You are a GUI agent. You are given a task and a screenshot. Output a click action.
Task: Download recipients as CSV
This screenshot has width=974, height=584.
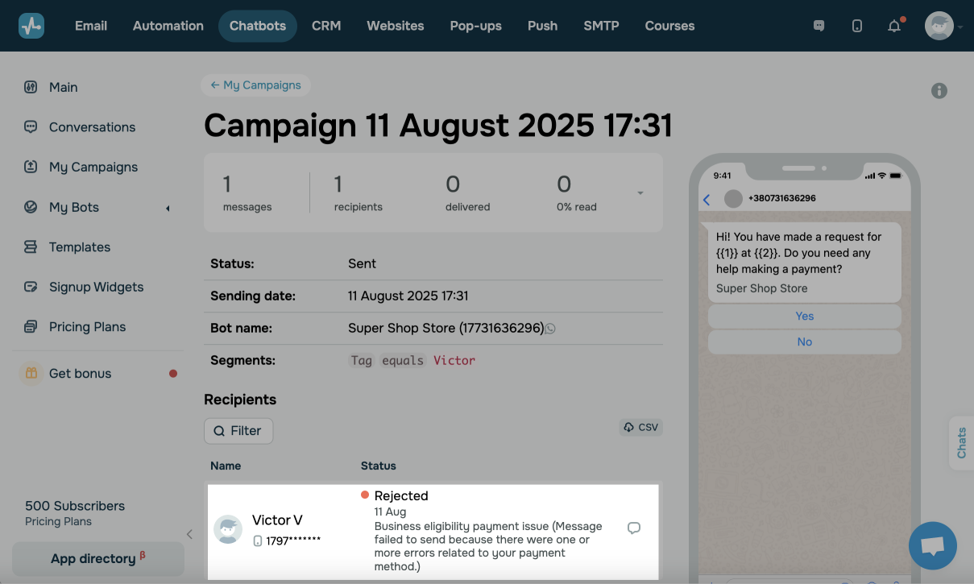(641, 428)
